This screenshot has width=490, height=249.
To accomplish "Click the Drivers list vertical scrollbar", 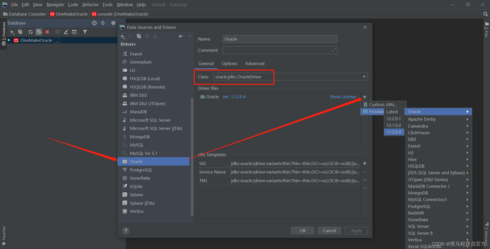I will tap(192, 157).
